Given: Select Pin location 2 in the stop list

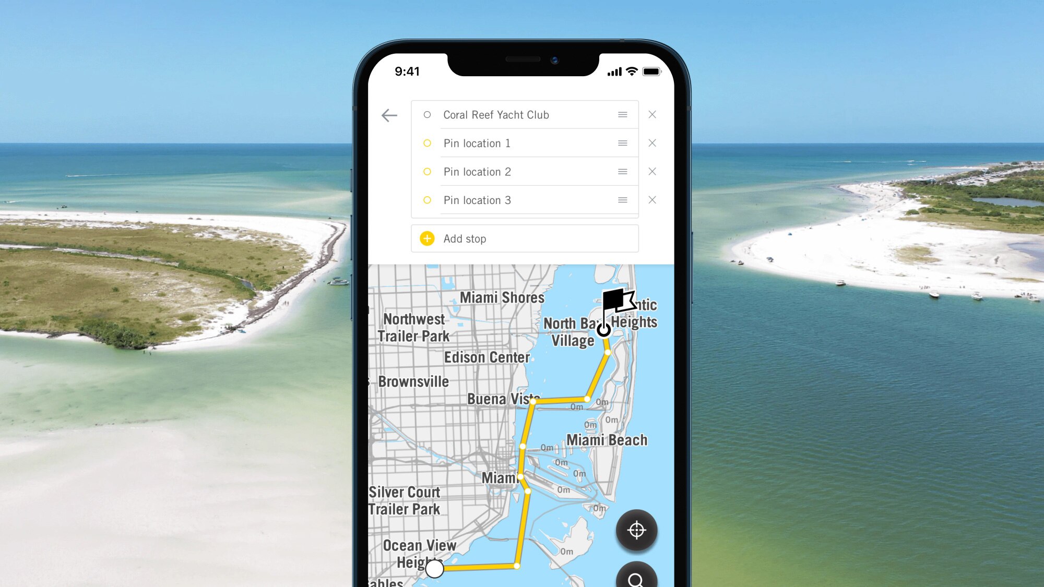Looking at the screenshot, I should pos(478,171).
